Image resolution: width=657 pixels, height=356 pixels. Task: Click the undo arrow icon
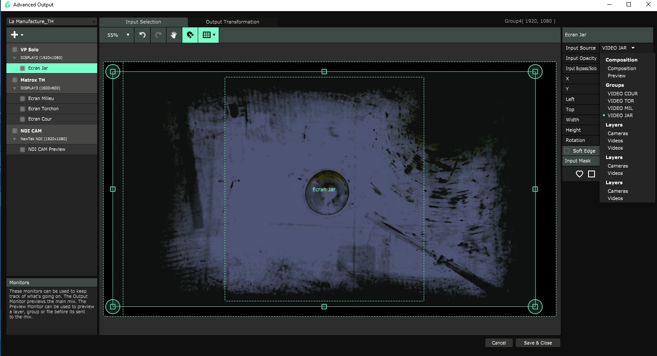click(x=142, y=35)
